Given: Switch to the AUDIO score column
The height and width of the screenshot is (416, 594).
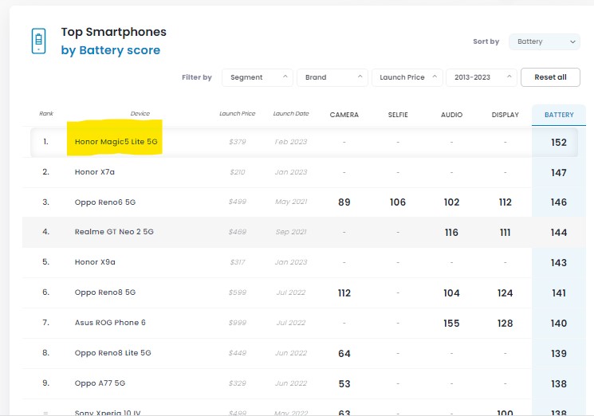Looking at the screenshot, I should point(451,115).
